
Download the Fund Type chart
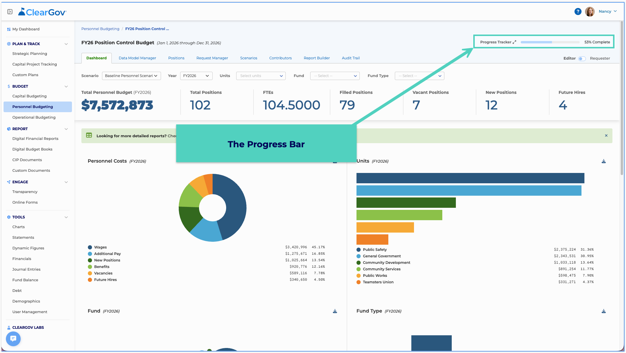(x=604, y=311)
